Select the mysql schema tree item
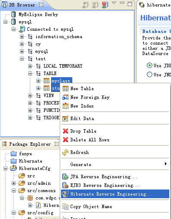The width and height of the screenshot is (171, 219). [x=42, y=52]
